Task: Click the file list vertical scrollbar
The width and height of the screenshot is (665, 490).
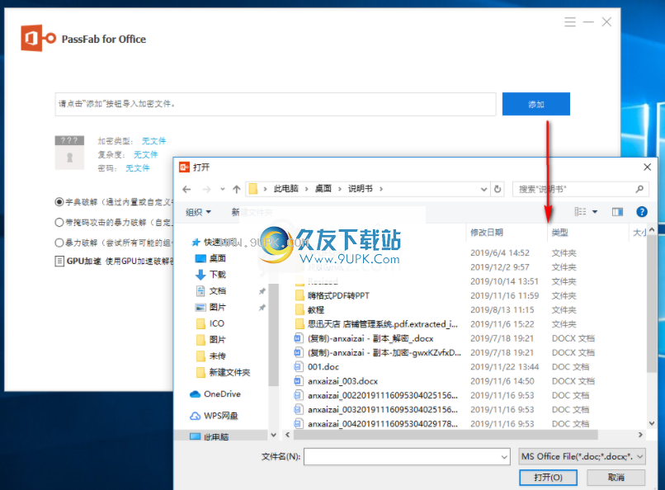Action: 652,302
